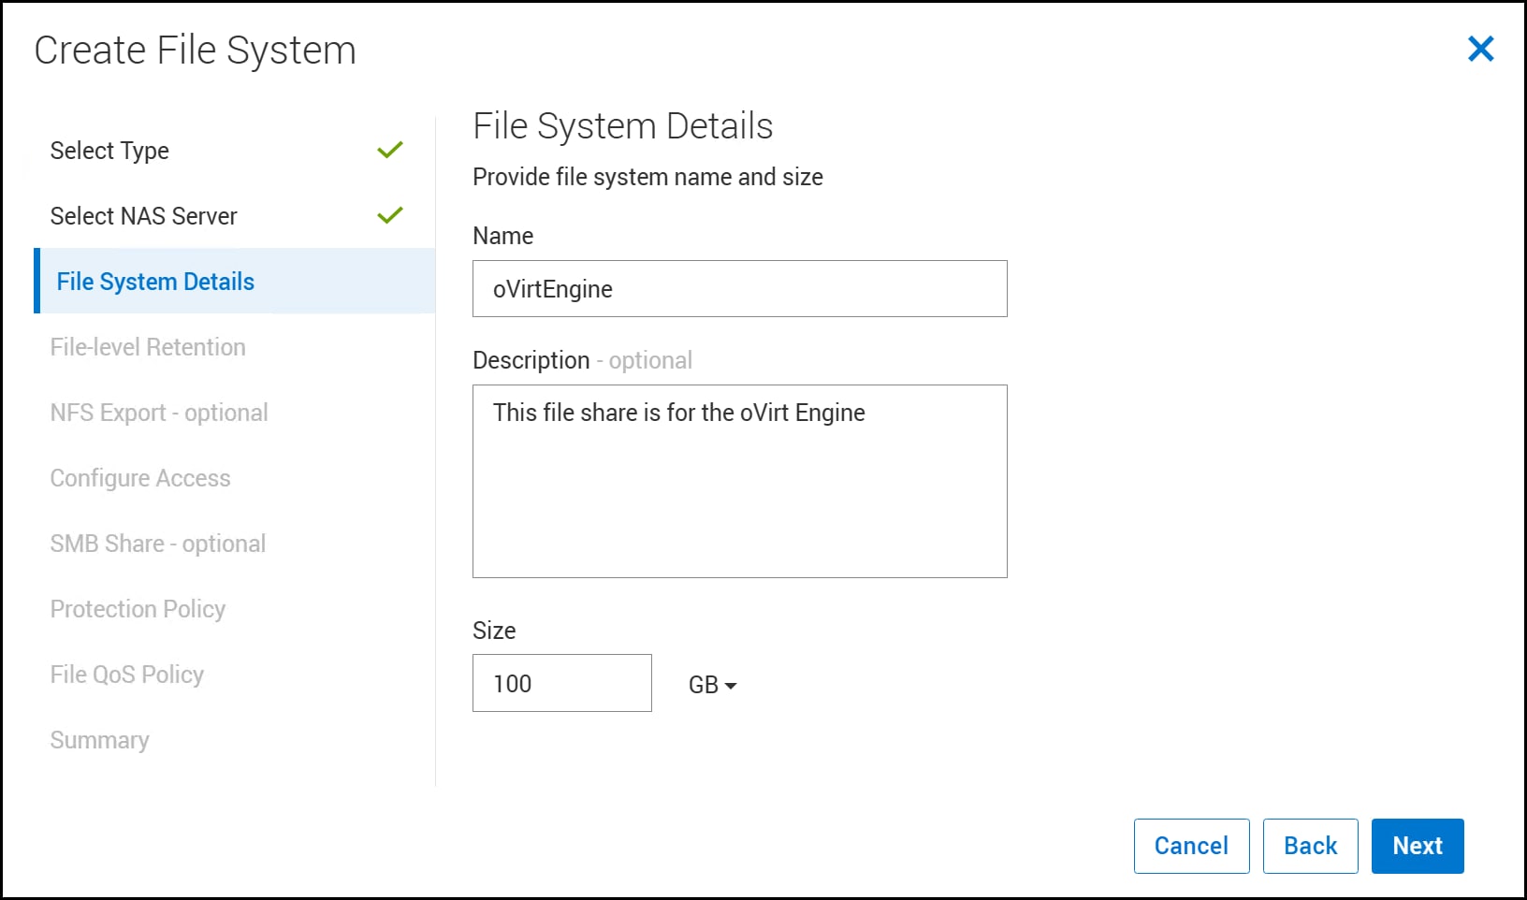Open the File QoS Policy step
Viewport: 1527px width, 900px height.
point(127,675)
